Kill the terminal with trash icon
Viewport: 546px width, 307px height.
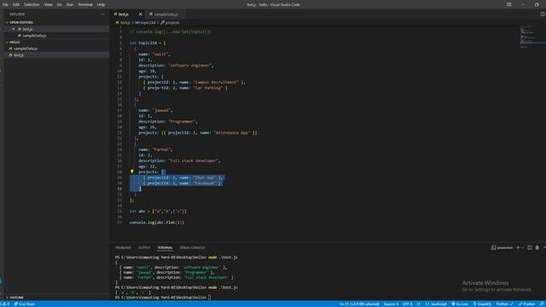click(537, 248)
